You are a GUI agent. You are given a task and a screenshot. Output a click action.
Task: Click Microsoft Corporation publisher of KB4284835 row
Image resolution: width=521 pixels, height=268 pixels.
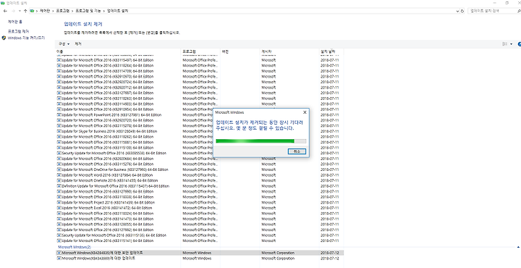[x=278, y=253]
